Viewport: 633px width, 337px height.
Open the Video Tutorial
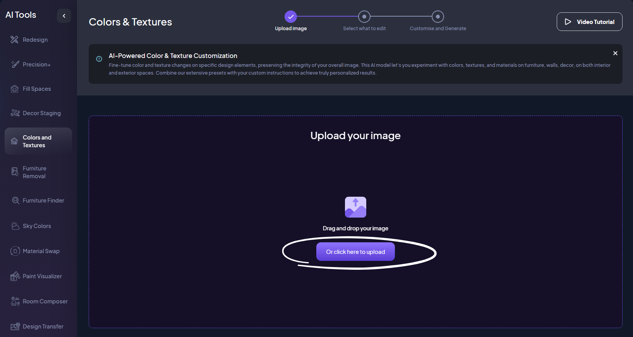pos(589,22)
